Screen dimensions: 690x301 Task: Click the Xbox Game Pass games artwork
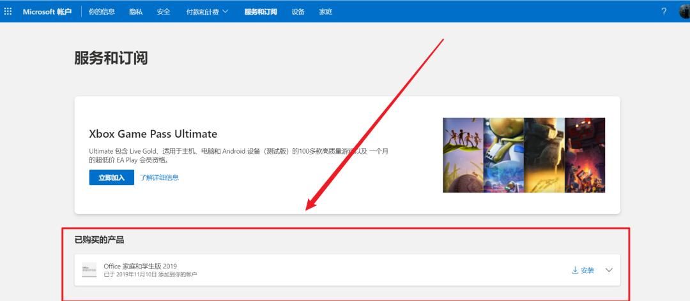524,155
